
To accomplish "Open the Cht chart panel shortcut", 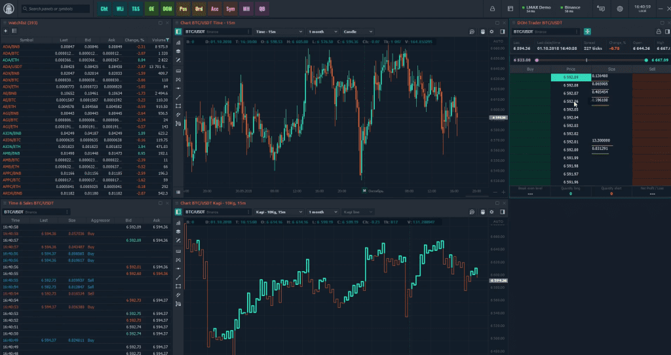I will pos(104,9).
